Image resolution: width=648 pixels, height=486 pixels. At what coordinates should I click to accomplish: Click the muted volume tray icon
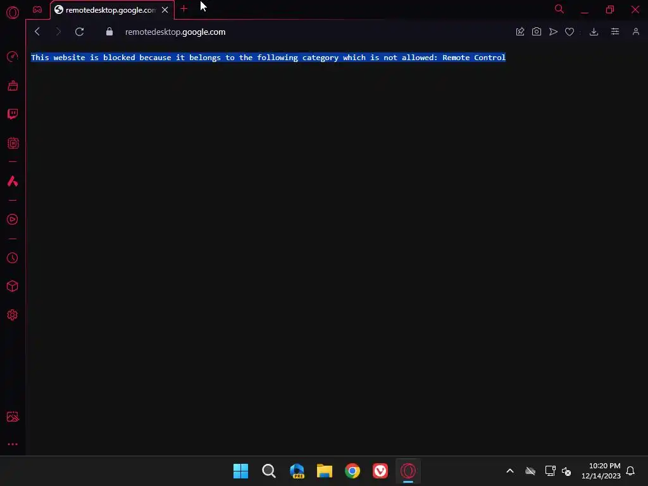click(566, 471)
